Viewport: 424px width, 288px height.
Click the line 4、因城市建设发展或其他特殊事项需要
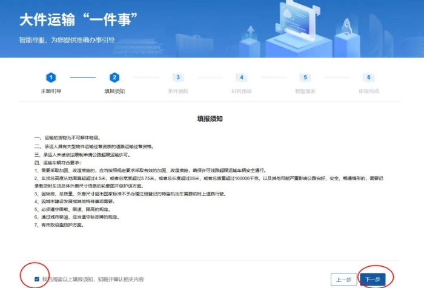(75, 201)
